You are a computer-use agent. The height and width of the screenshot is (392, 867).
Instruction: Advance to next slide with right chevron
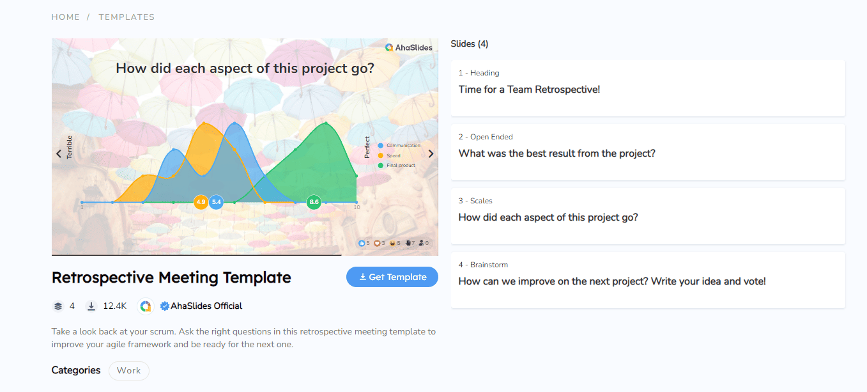point(431,153)
